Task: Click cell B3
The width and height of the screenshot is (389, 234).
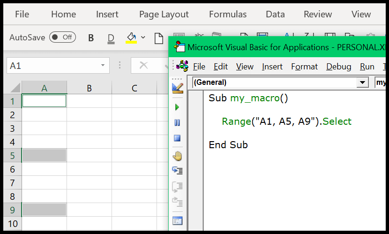Action: coord(90,128)
